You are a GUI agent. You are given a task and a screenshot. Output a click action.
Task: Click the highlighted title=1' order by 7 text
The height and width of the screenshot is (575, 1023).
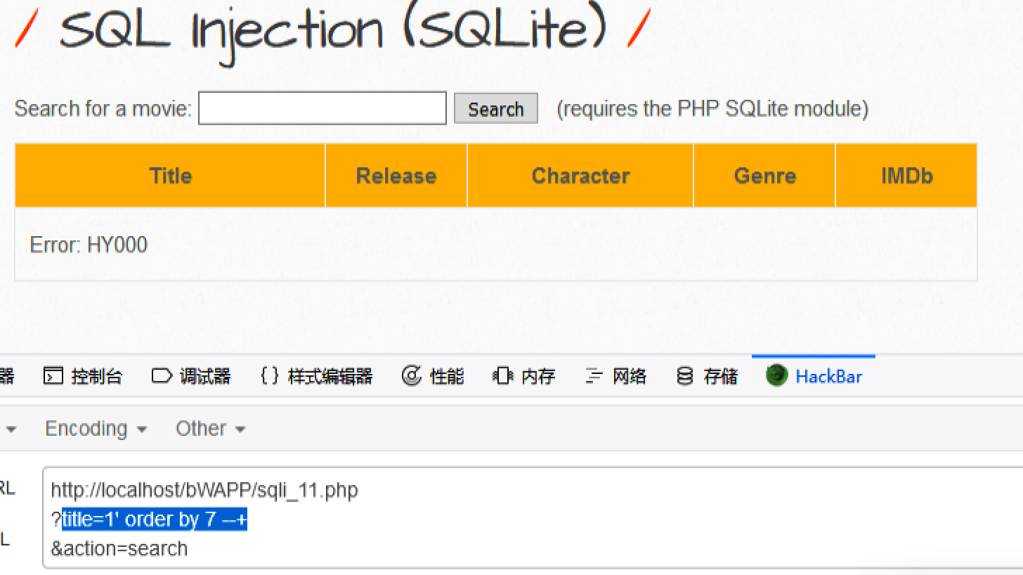click(x=155, y=519)
